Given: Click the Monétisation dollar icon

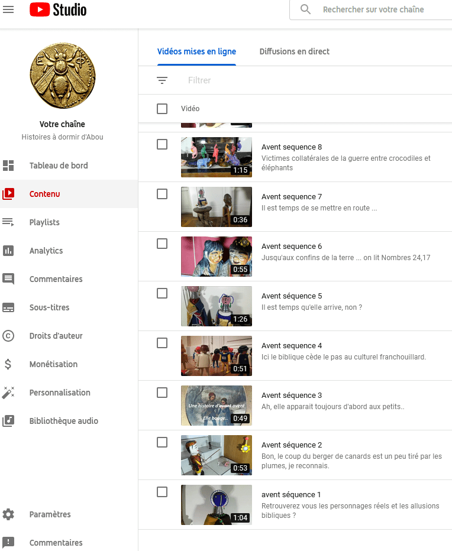Looking at the screenshot, I should pos(8,364).
